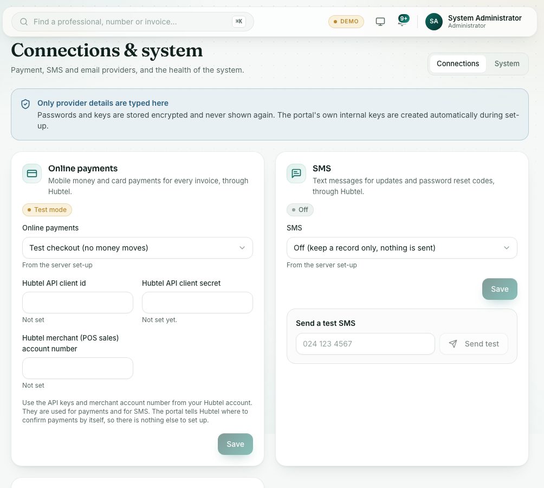The image size is (544, 488).
Task: Focus the test SMS phone number field
Action: (x=365, y=344)
